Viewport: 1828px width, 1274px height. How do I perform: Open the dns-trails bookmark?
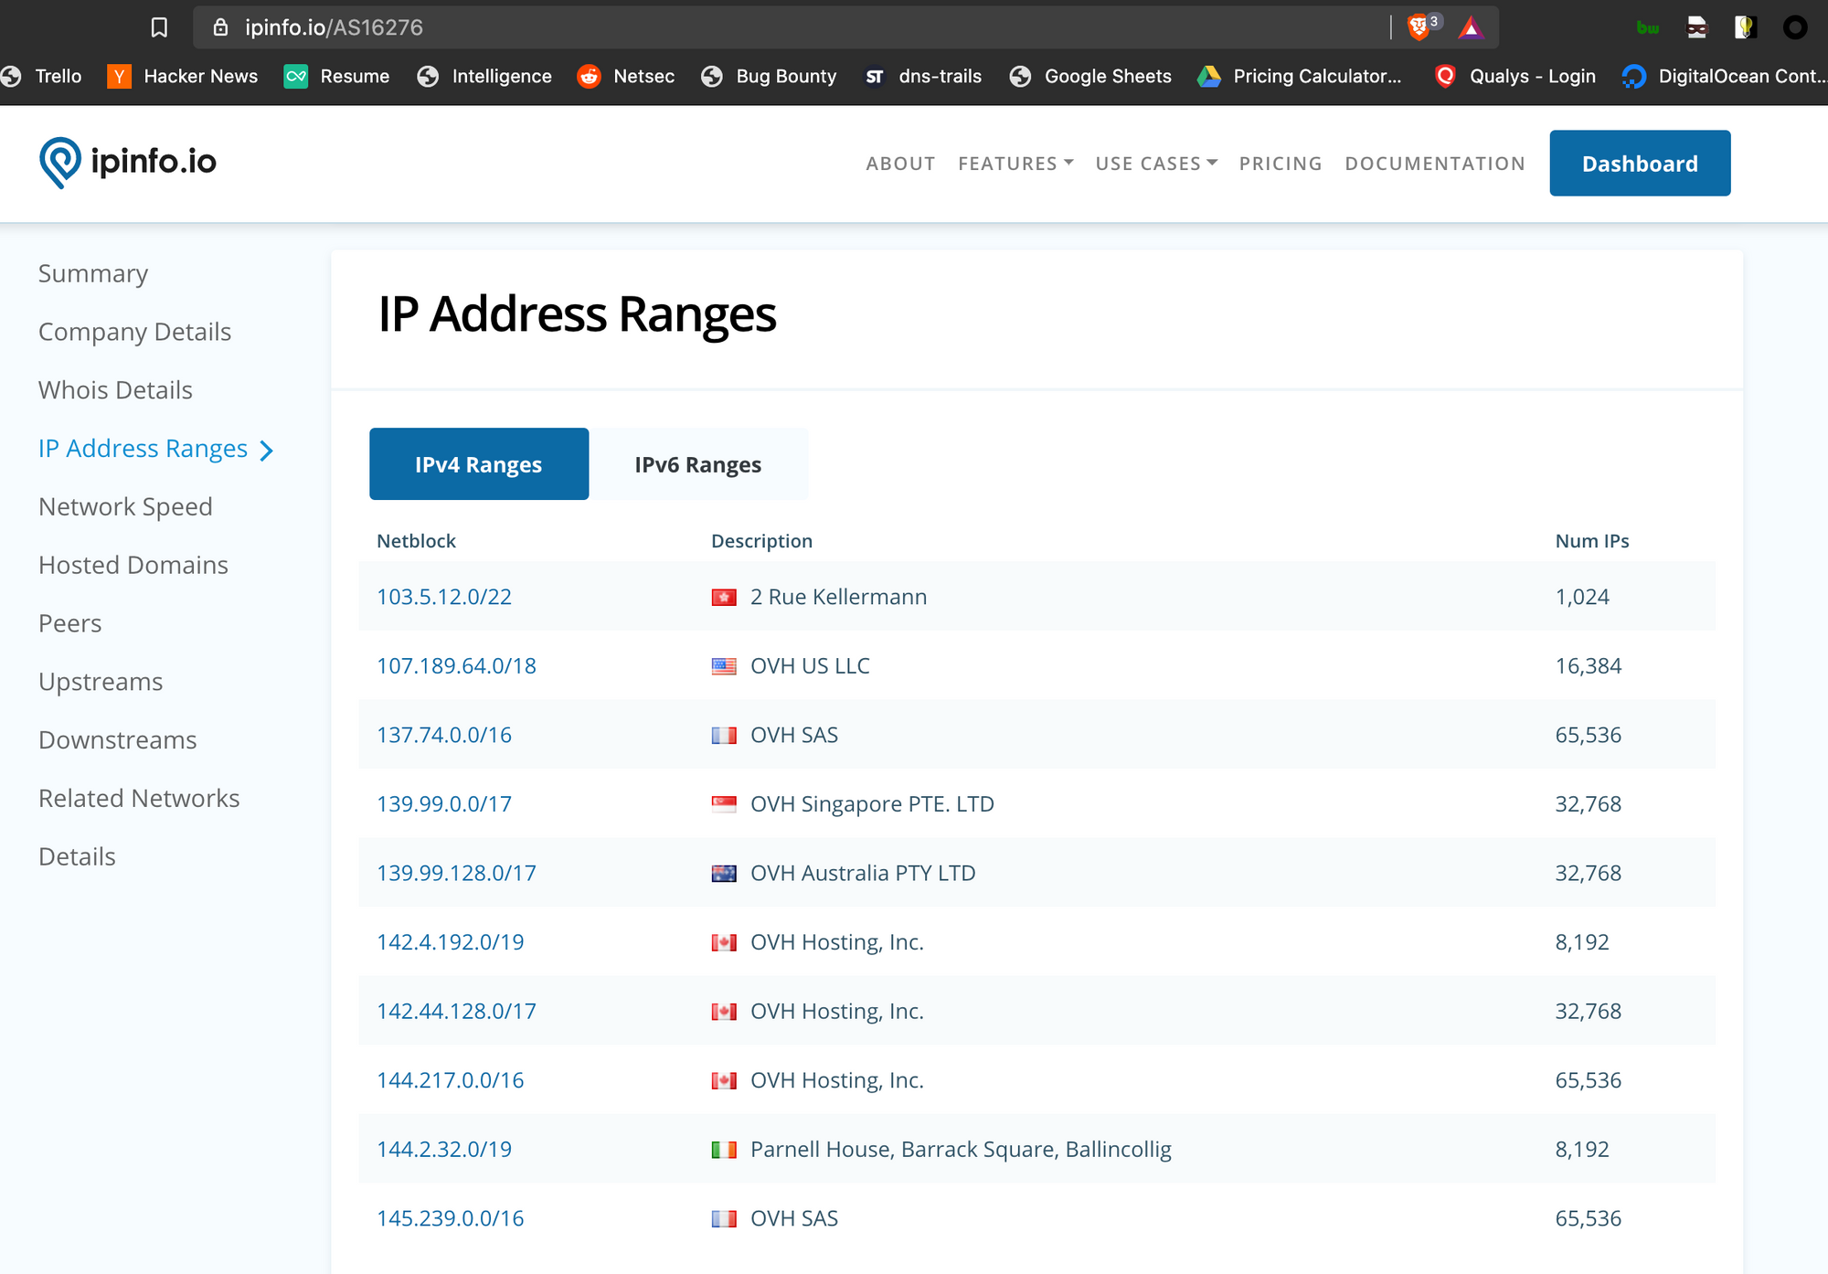pos(923,76)
